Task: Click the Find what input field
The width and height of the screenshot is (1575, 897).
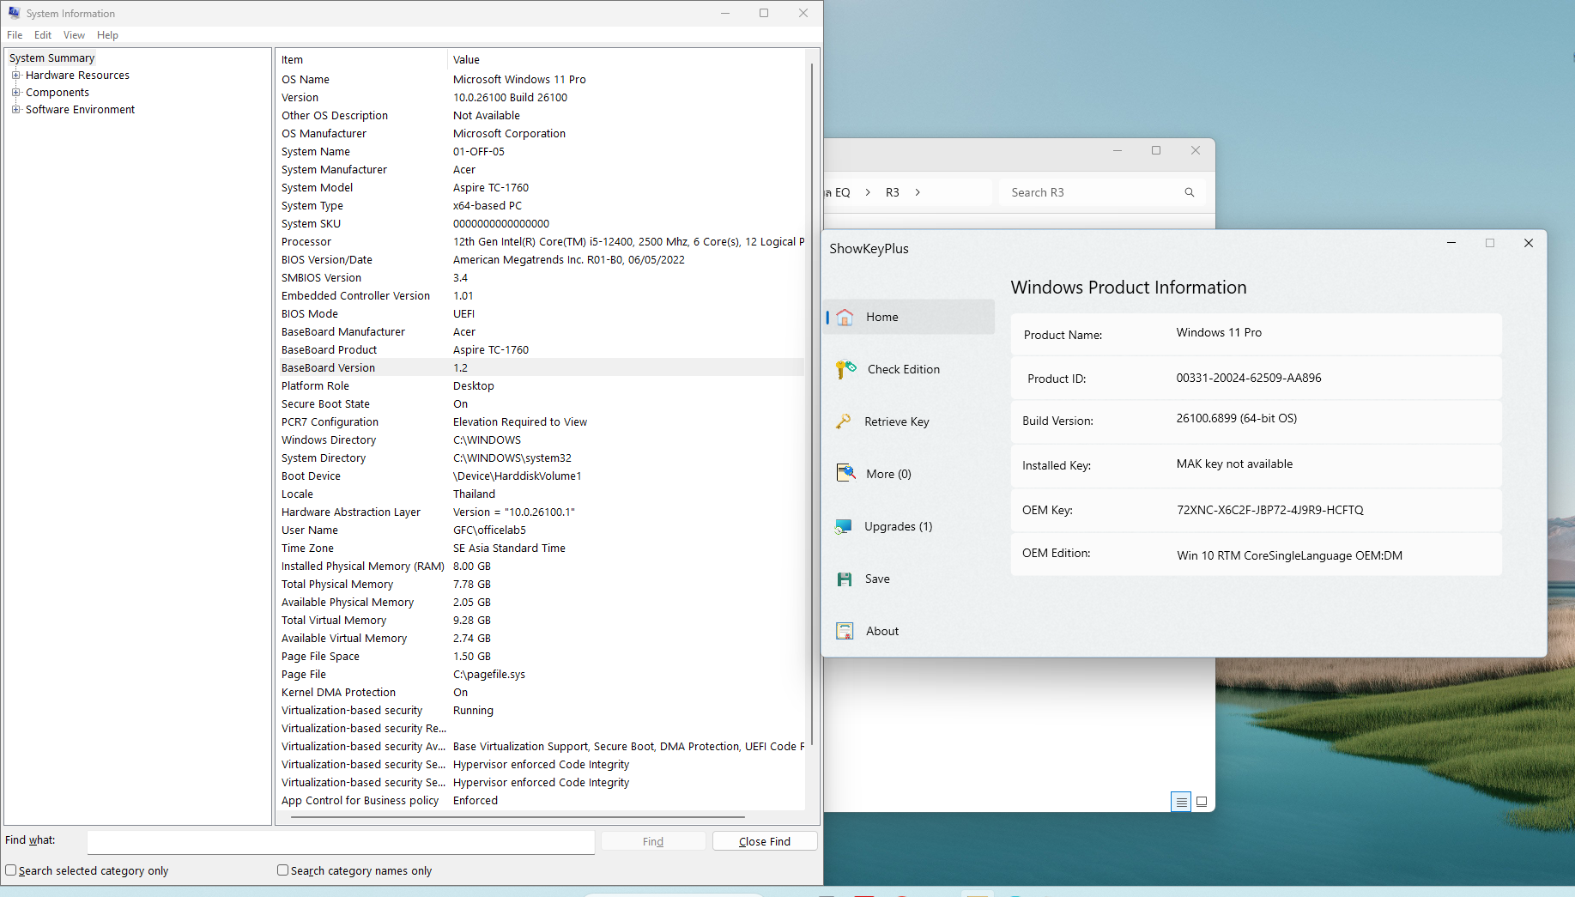Action: coord(341,841)
